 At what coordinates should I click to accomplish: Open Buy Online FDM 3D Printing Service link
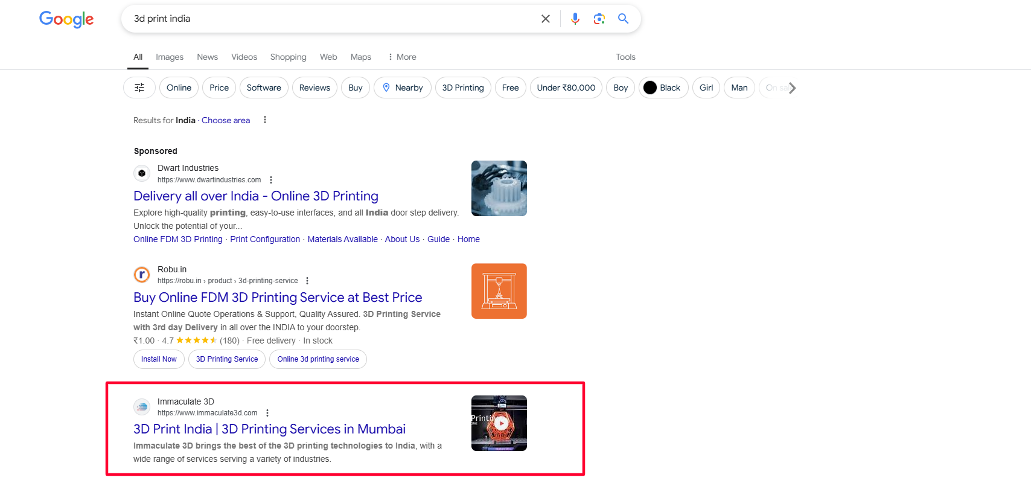click(278, 298)
